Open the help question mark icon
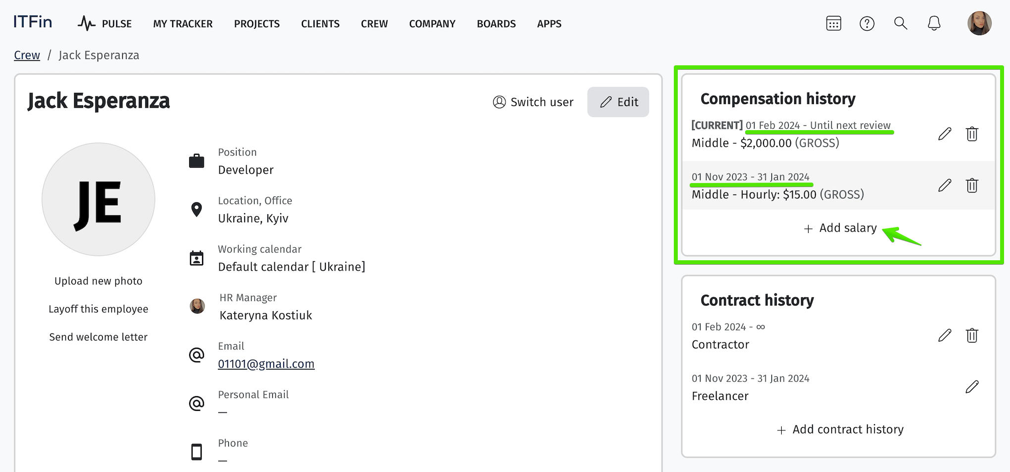Image resolution: width=1010 pixels, height=472 pixels. click(x=867, y=23)
